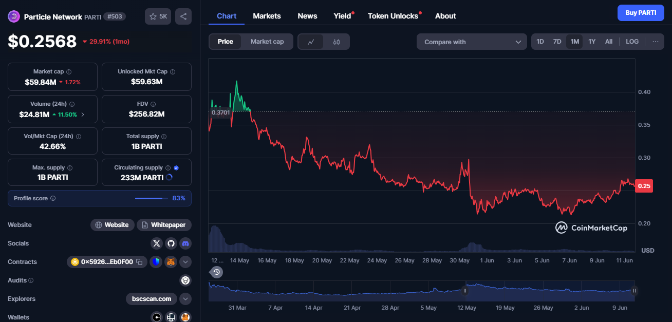
Task: Open chart more options (three dots)
Action: pyautogui.click(x=655, y=42)
